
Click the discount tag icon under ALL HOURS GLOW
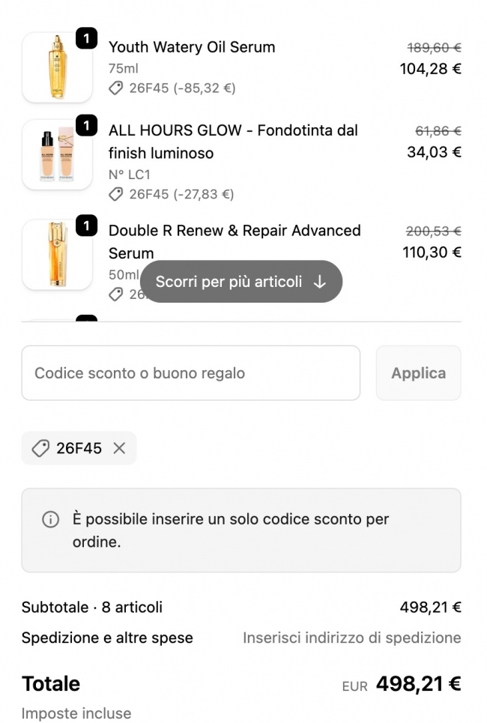[x=115, y=195]
